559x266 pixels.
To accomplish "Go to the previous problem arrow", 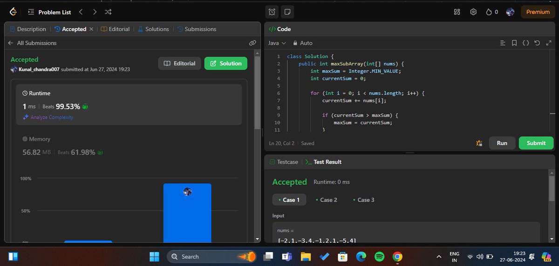I will point(81,12).
